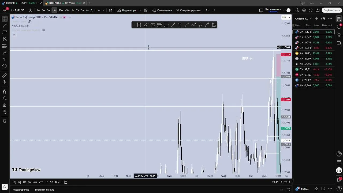The width and height of the screenshot is (343, 193).
Task: Click the Indicators button
Action: [x=127, y=10]
